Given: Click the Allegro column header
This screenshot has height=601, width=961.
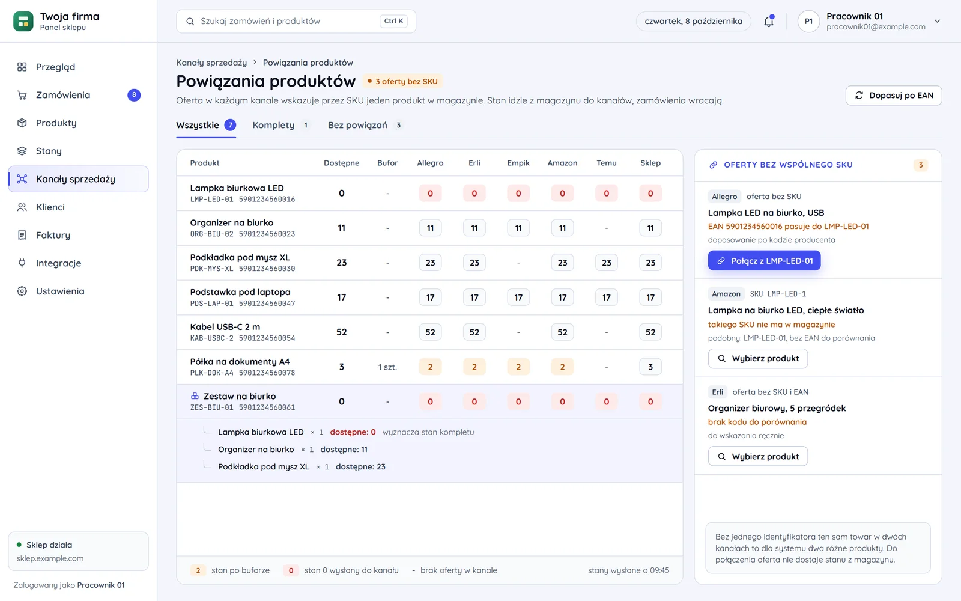Looking at the screenshot, I should [x=430, y=163].
